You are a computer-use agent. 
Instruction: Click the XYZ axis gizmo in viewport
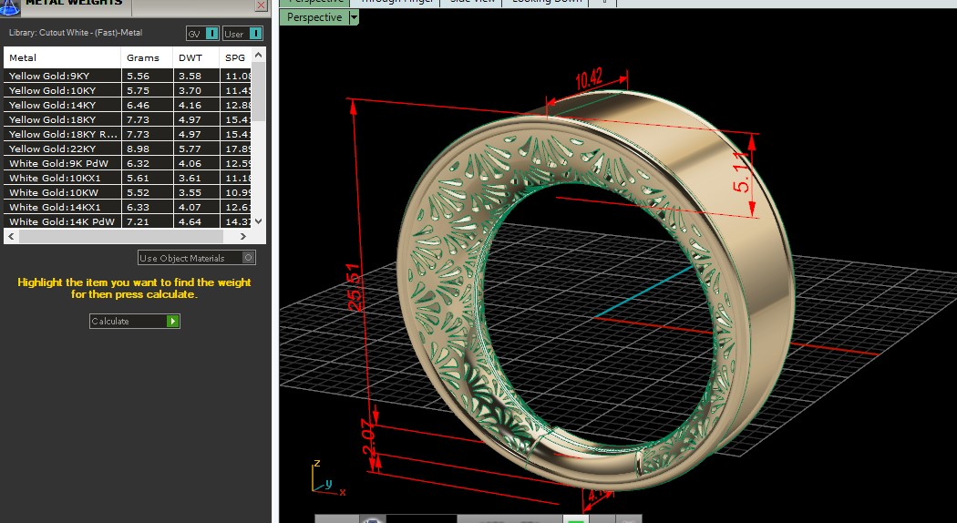click(323, 480)
